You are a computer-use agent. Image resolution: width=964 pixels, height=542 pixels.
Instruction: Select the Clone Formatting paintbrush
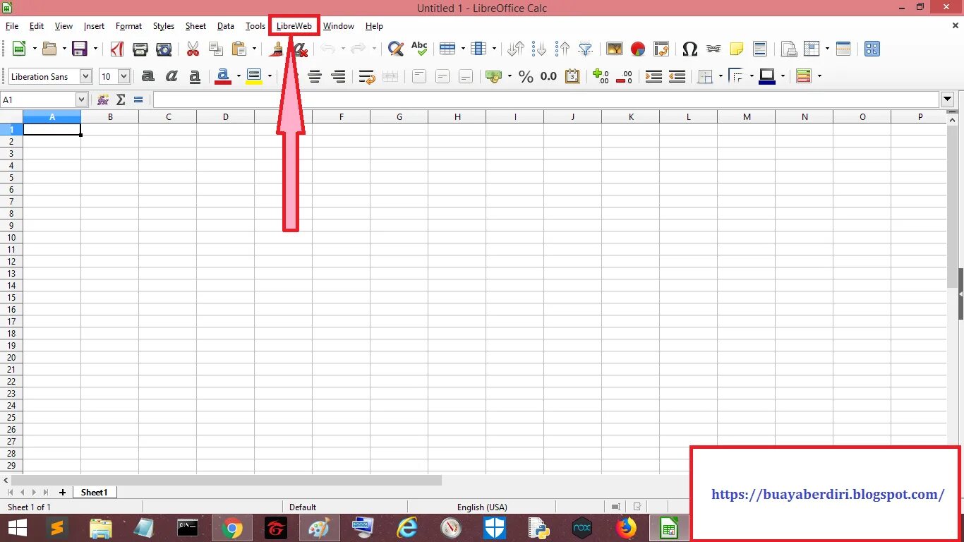pyautogui.click(x=277, y=49)
